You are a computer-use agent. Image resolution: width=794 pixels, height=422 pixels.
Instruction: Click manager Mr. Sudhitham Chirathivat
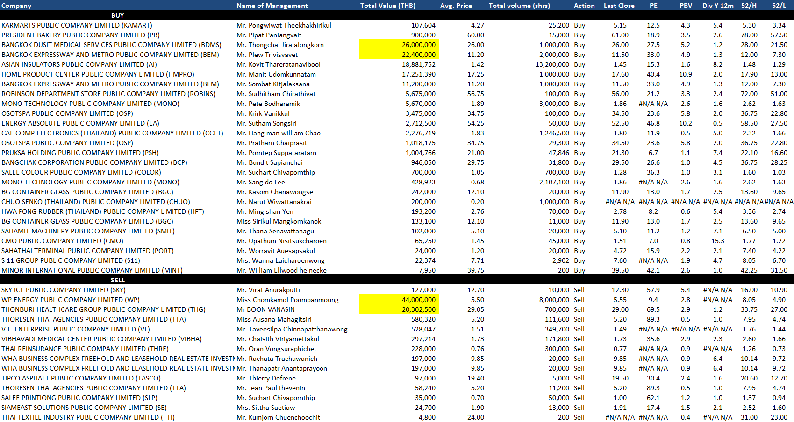[276, 94]
